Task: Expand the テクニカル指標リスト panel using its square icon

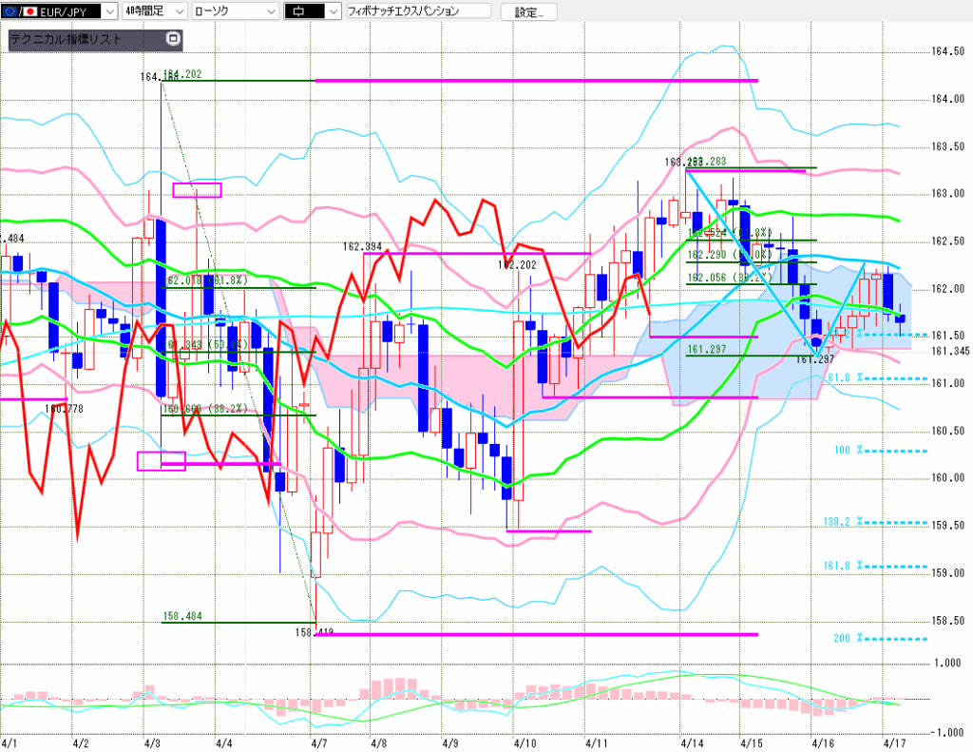Action: [172, 39]
